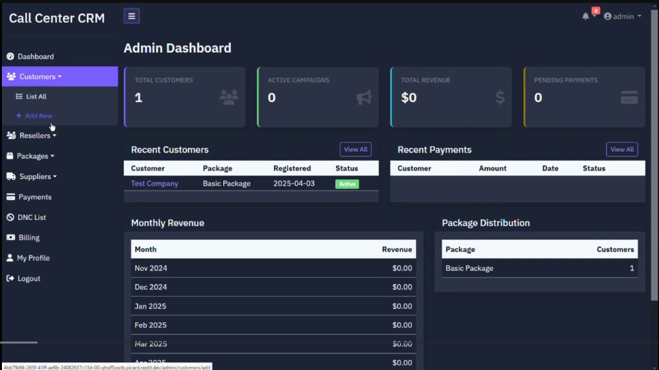Click the Customers people icon in the sidebar
This screenshot has height=370, width=659.
click(x=12, y=77)
